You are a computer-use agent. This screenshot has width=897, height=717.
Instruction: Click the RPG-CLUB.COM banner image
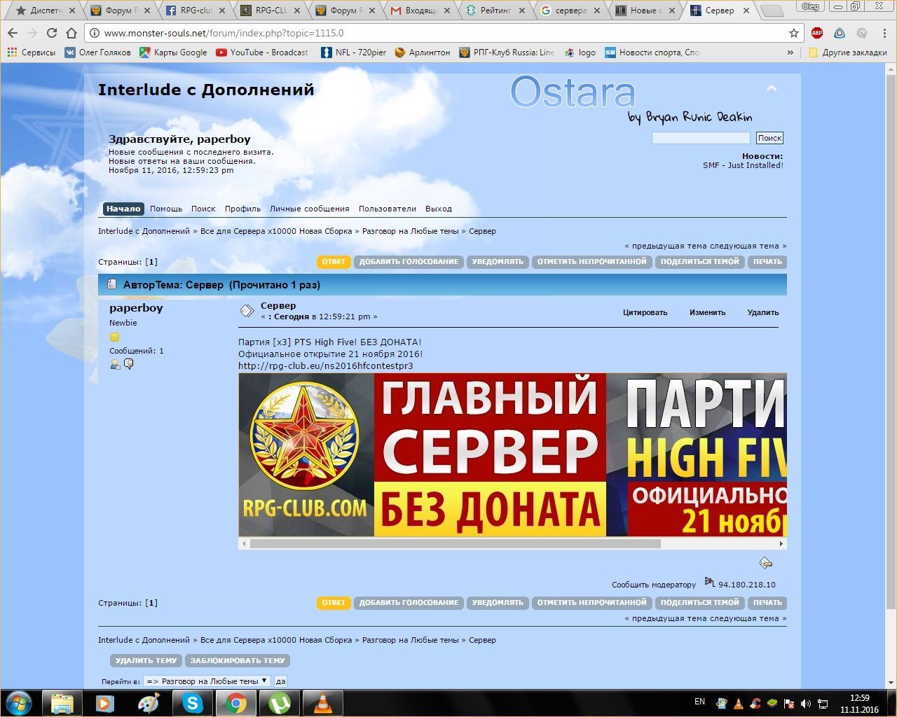click(512, 455)
